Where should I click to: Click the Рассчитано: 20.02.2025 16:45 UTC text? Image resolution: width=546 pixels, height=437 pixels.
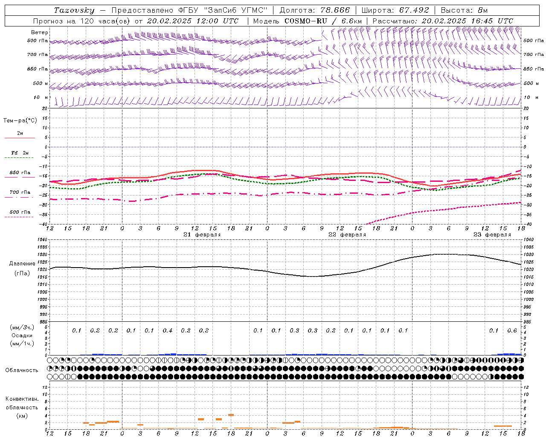point(443,21)
